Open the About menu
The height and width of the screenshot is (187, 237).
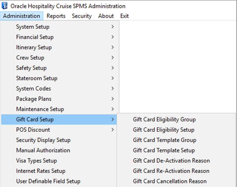pos(106,16)
